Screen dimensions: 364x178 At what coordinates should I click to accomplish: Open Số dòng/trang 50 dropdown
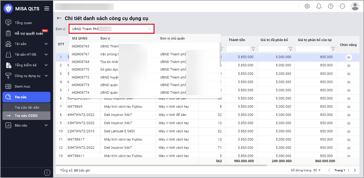pos(317,170)
